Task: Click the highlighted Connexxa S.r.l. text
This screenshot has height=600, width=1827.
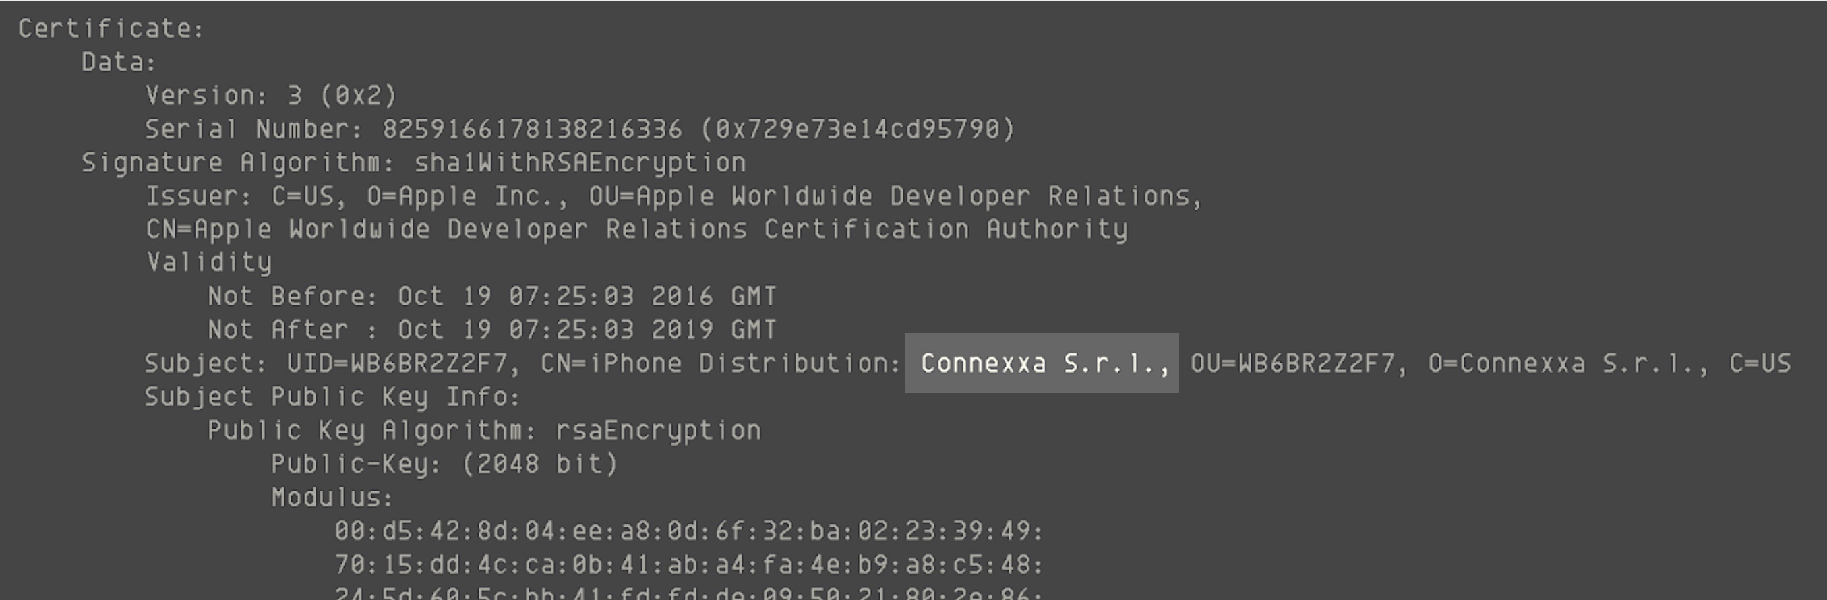Action: 1041,363
